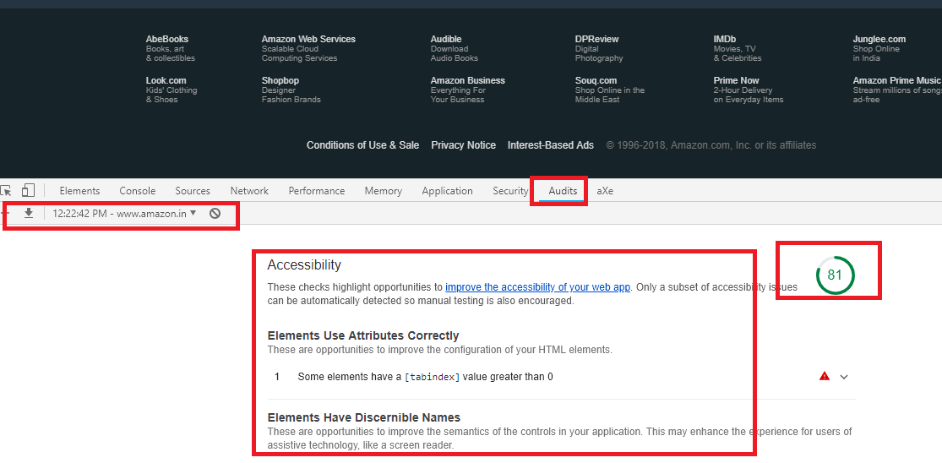Screen dimensions: 942x463
Task: Toggle the device toolbar icon
Action: click(x=29, y=191)
